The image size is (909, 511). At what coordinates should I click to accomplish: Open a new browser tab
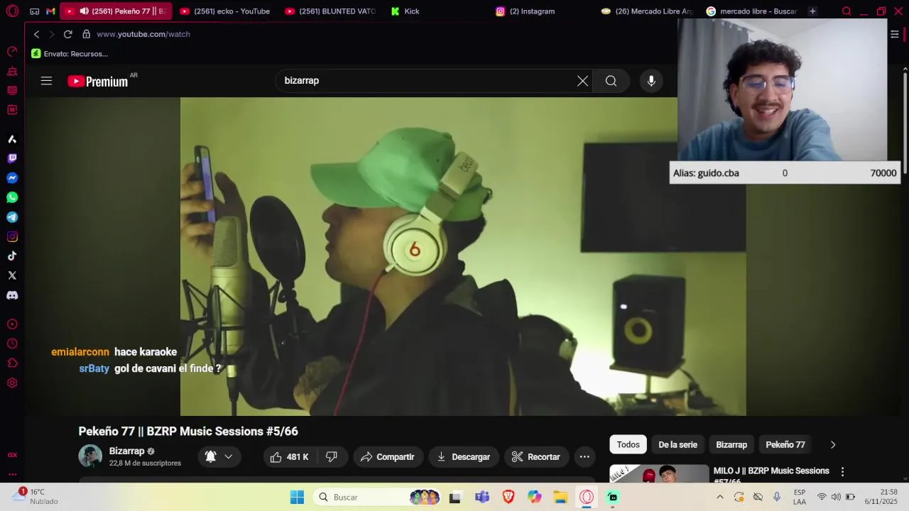pos(812,11)
